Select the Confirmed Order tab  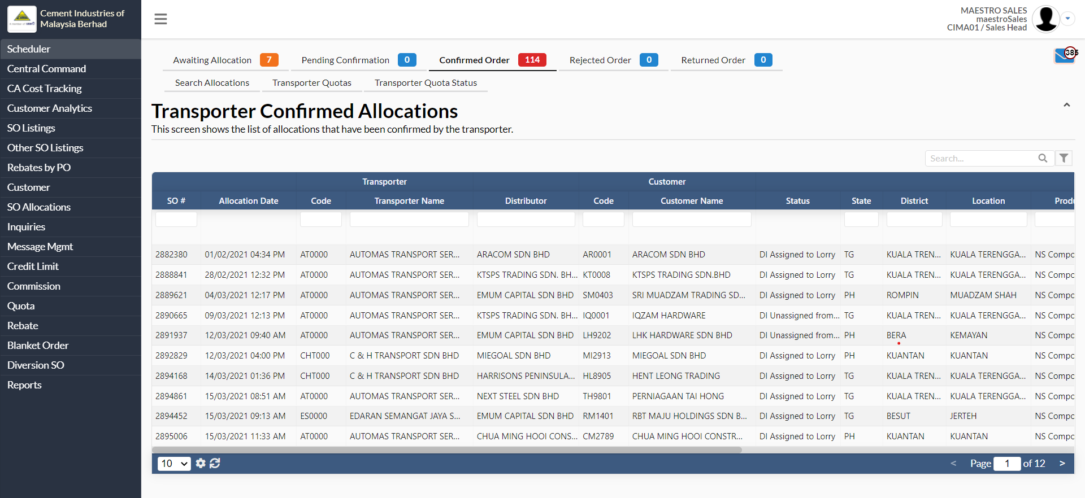[x=492, y=60]
